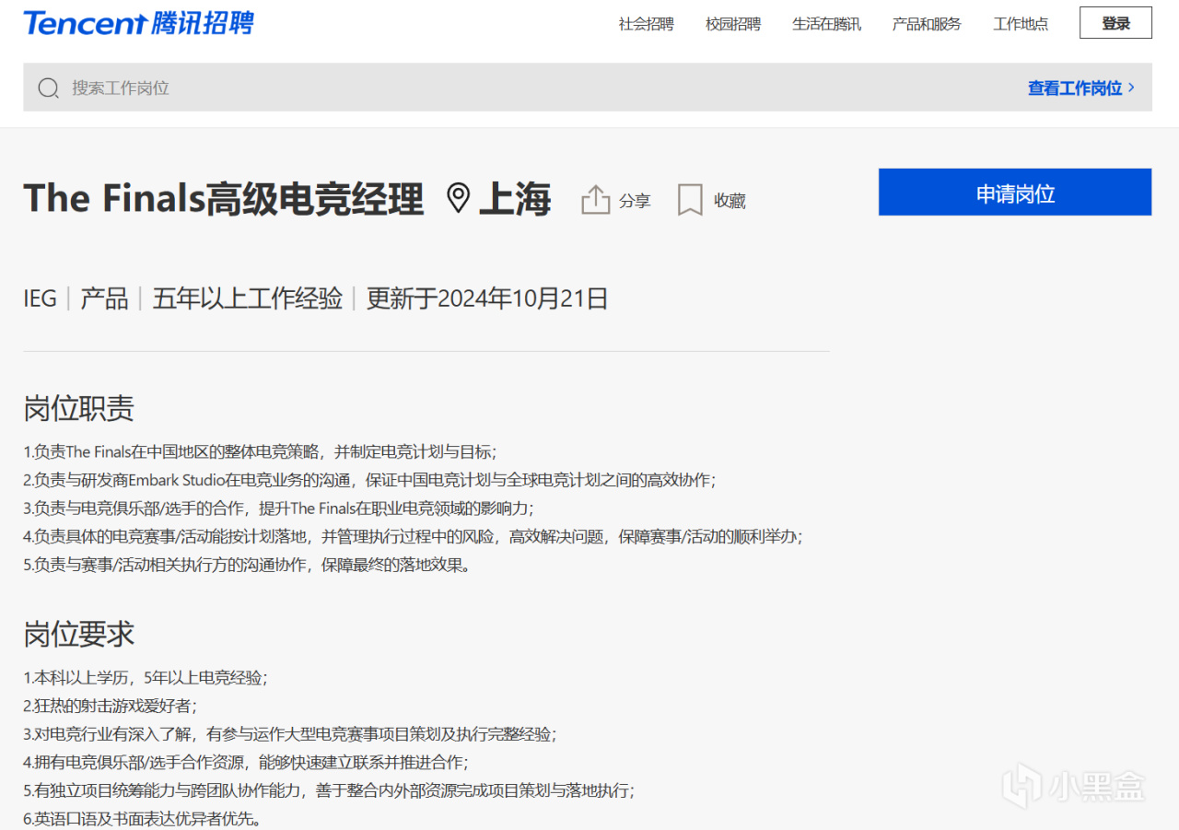Select 工作地点 in the top navigation

point(1021,24)
